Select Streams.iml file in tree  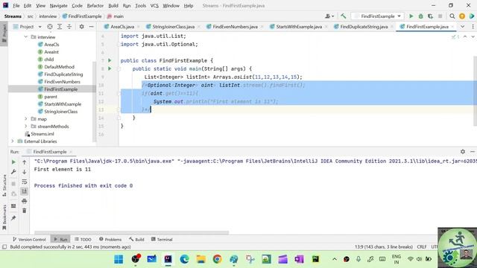point(42,134)
